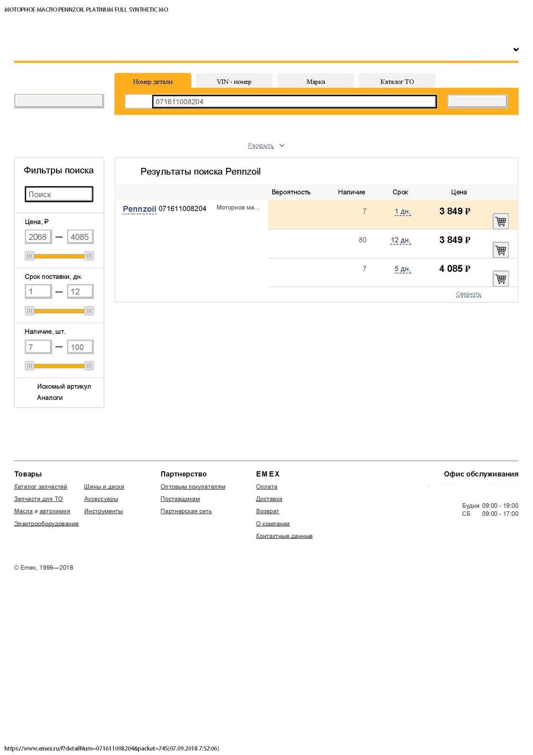The height and width of the screenshot is (755, 533).
Task: Add the 4 085 ₽ offer to cart
Action: (x=500, y=278)
